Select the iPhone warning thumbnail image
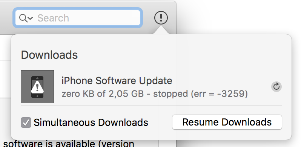The width and height of the screenshot is (301, 147). coord(37,87)
